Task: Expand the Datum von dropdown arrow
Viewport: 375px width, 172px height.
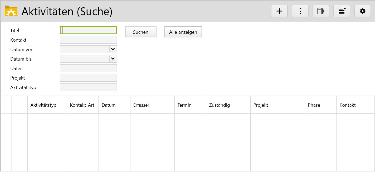Action: tap(113, 49)
